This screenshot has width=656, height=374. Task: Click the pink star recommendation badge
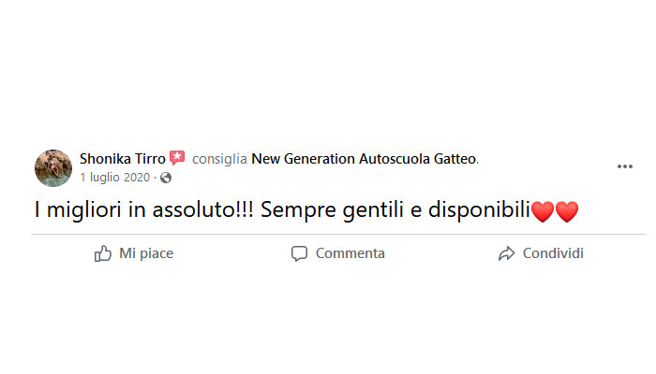pyautogui.click(x=177, y=158)
